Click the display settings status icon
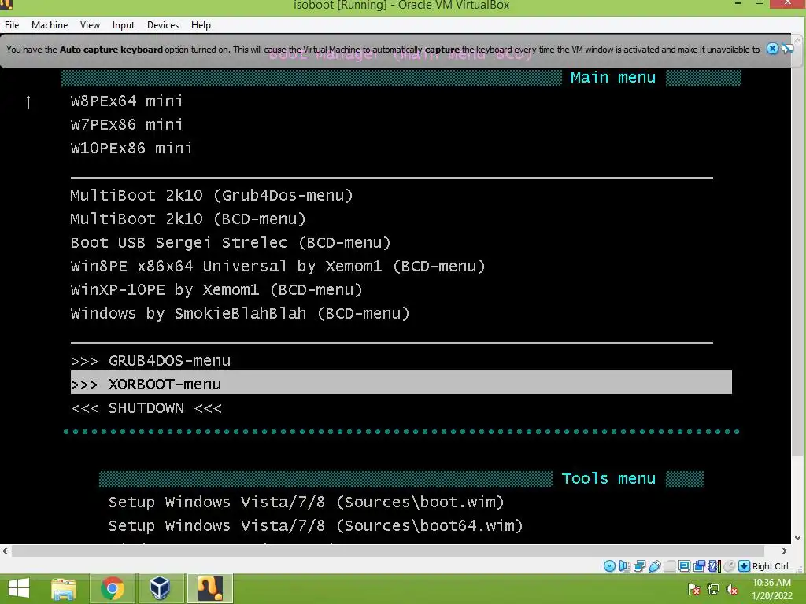 point(684,566)
